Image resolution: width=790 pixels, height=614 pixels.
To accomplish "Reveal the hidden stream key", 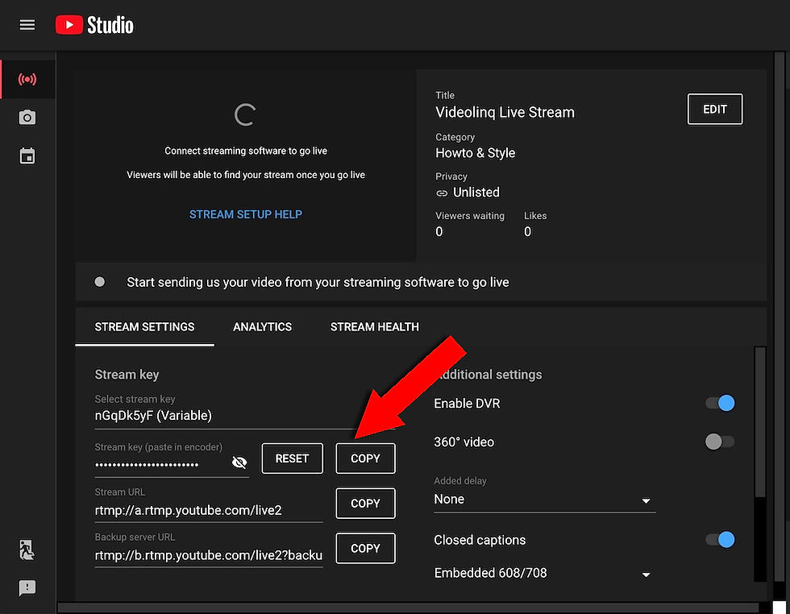I will pos(239,462).
